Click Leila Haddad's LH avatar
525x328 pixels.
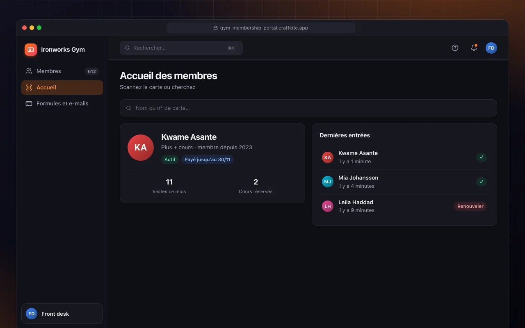[328, 206]
